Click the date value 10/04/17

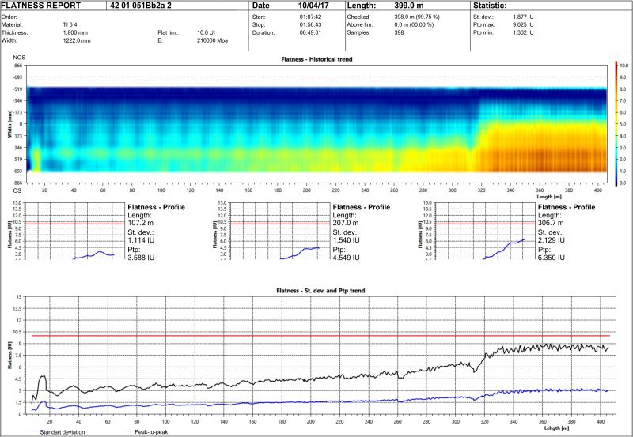[x=309, y=6]
